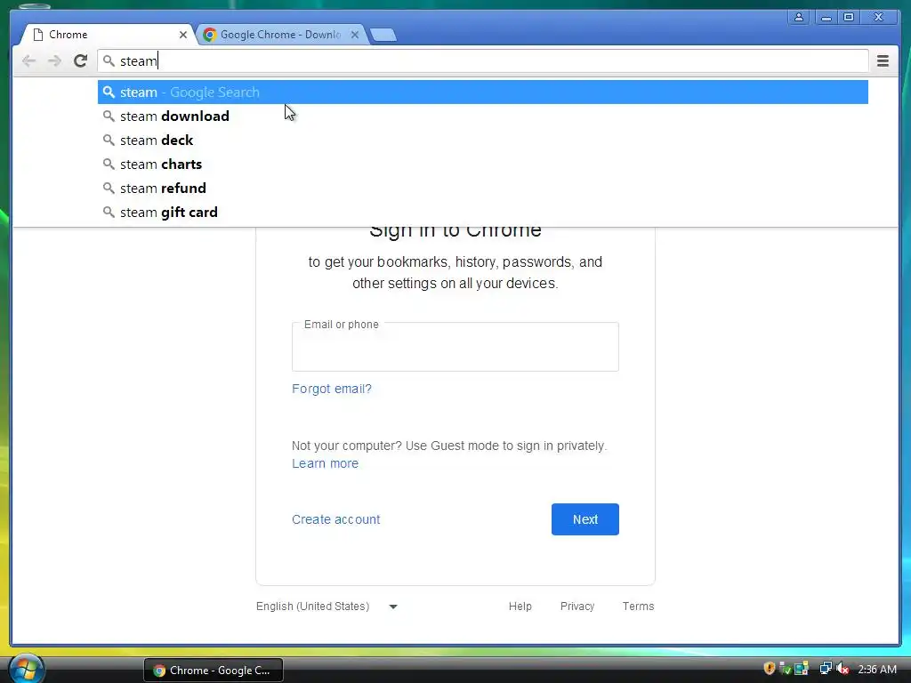Choose suggestion steam deck

[x=483, y=140]
